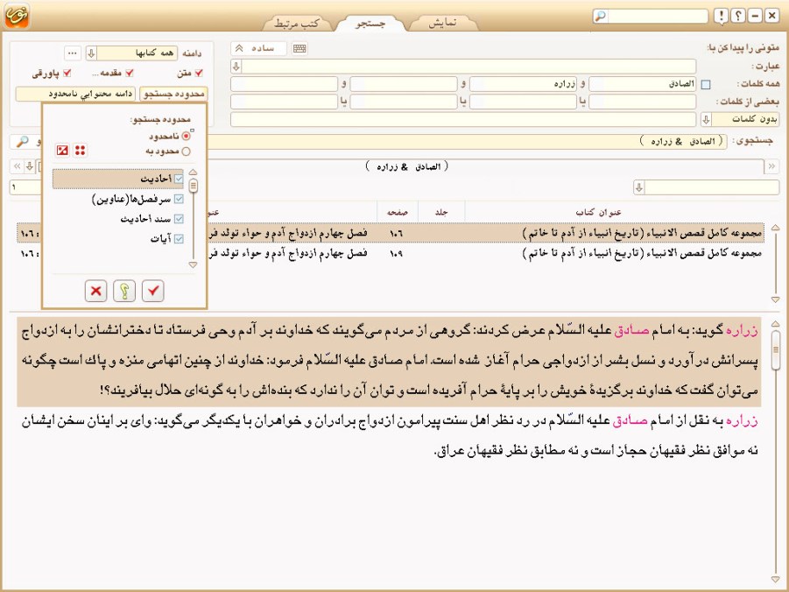Uncheck سند احادیث in the scope list
The width and height of the screenshot is (789, 592).
179,219
